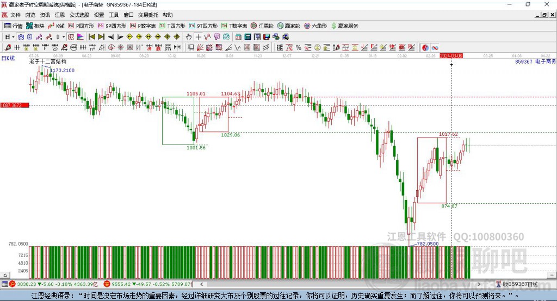Select the percent retracement tool
557x301 pixels.
[x=299, y=48]
